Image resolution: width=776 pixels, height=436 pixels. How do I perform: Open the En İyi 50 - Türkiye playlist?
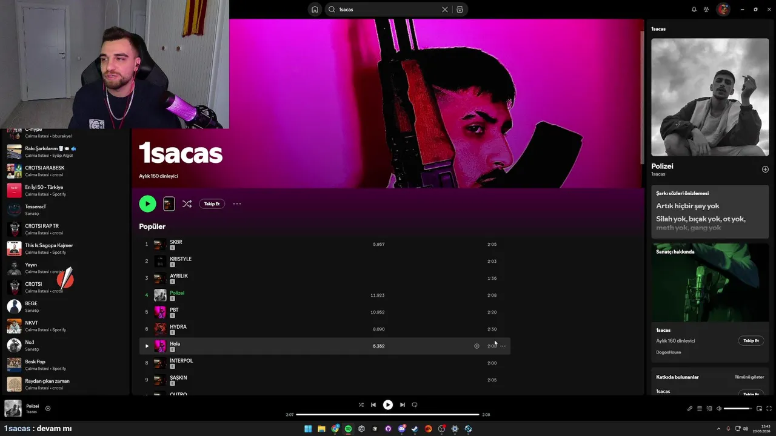pyautogui.click(x=67, y=190)
